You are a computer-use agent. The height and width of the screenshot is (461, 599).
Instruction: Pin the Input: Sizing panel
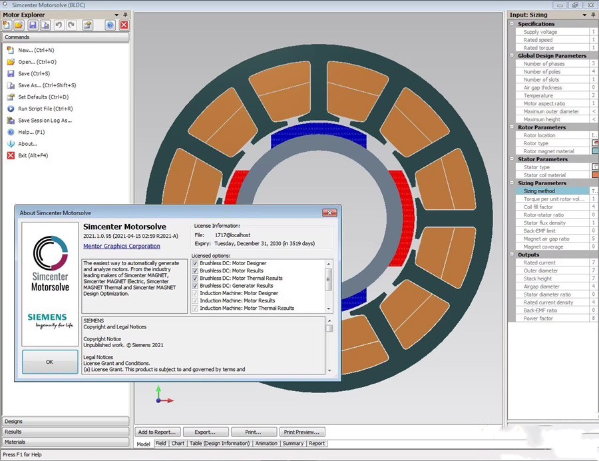point(593,15)
